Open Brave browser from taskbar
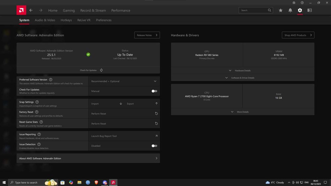Screen dimensions: 331x186 tap(96, 182)
